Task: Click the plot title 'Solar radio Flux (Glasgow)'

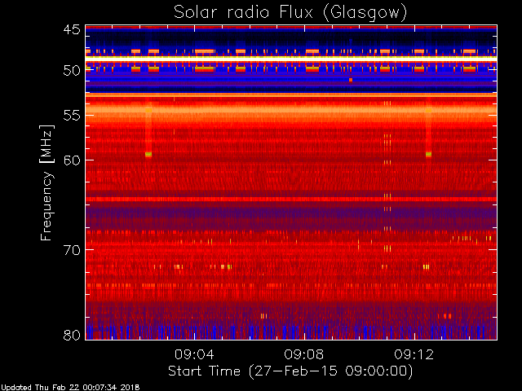Action: (290, 13)
